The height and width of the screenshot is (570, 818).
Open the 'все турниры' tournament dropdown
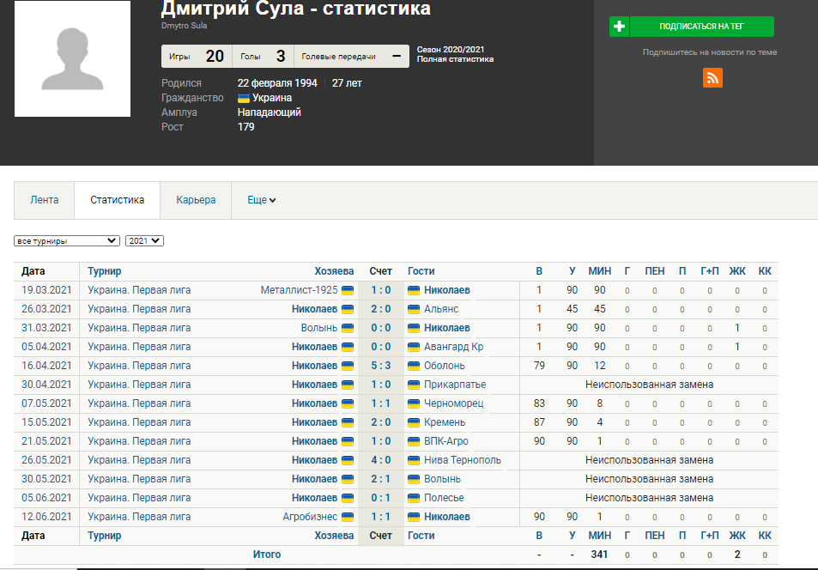(67, 241)
